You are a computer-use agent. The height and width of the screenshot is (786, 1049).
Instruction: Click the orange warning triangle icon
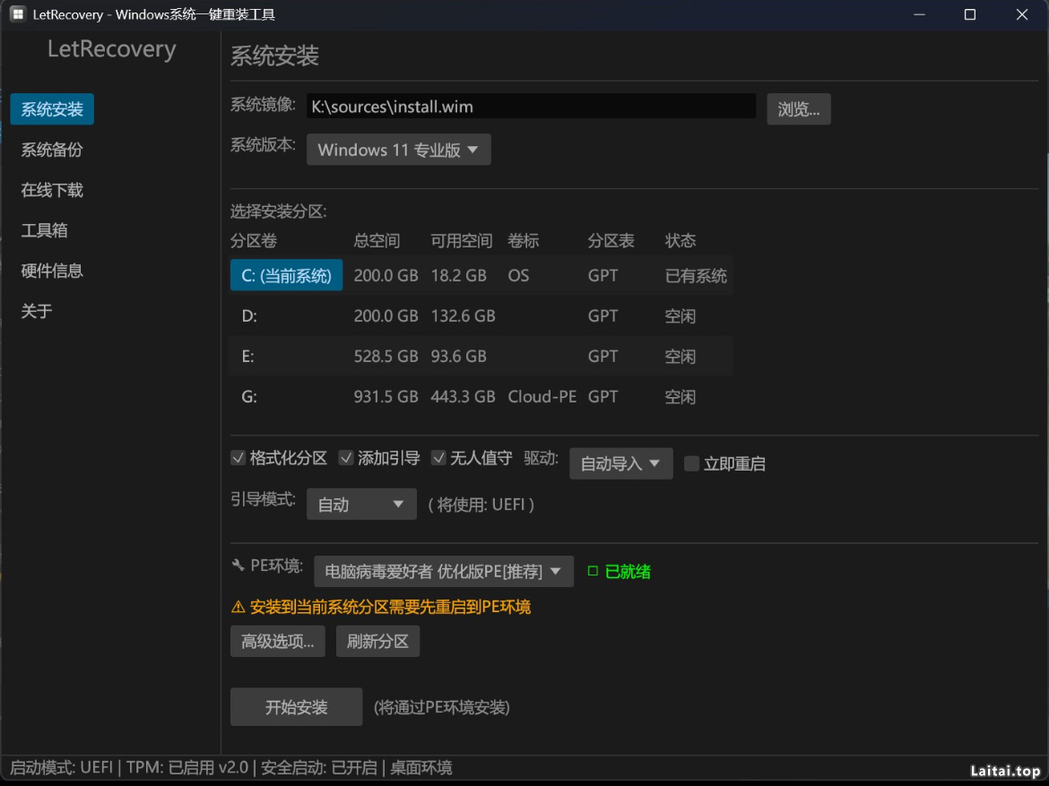pos(238,607)
